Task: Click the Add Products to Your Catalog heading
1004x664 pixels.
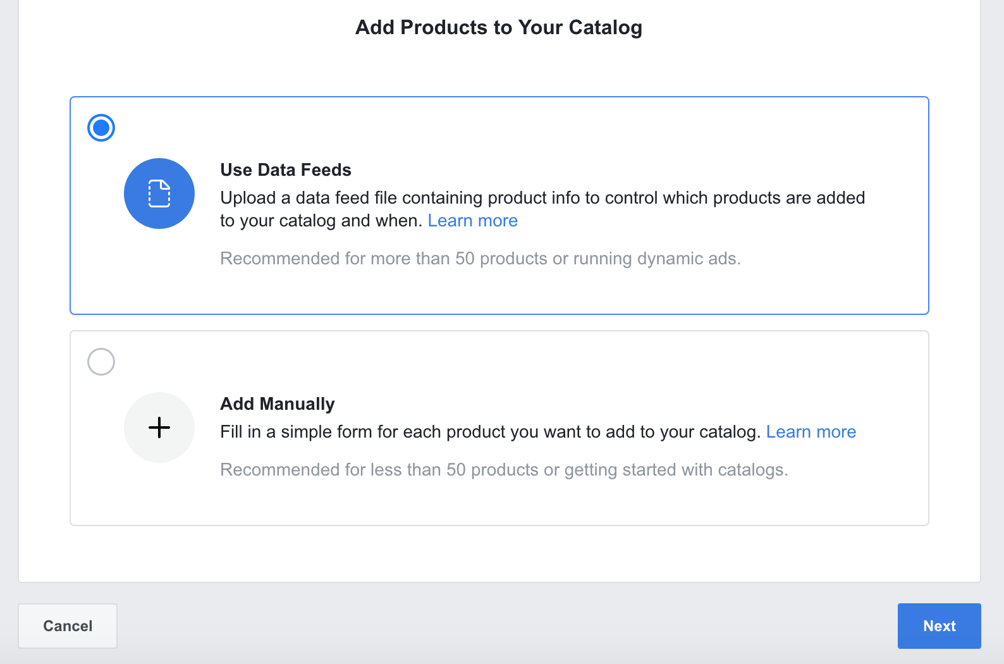Action: pyautogui.click(x=499, y=28)
